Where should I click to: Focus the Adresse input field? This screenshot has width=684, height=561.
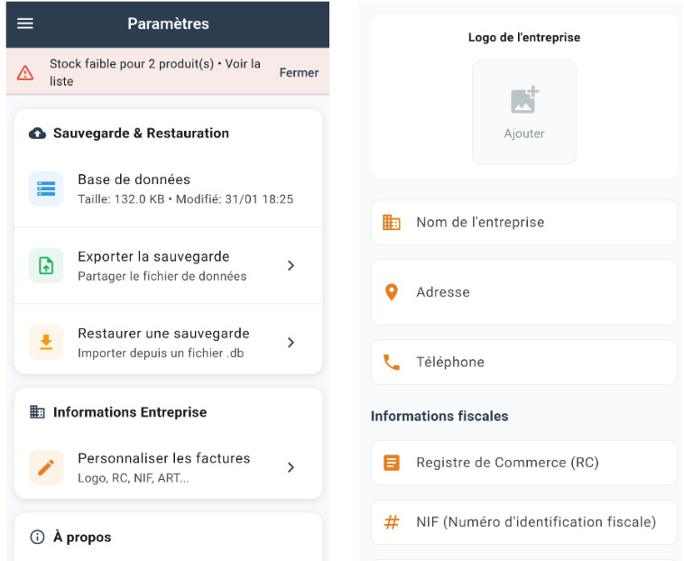(524, 292)
